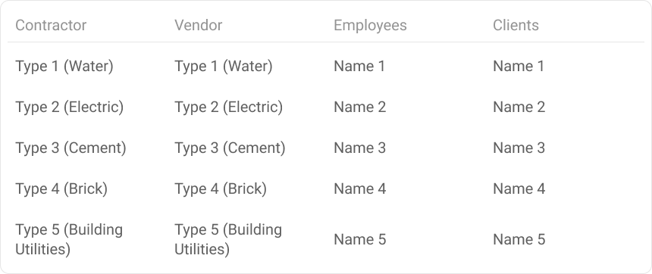Click the Vendor column header

pos(199,25)
